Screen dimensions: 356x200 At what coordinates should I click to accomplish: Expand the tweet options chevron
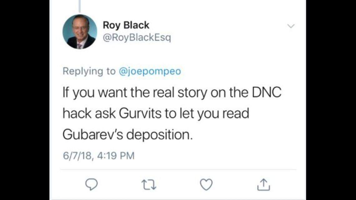(291, 26)
